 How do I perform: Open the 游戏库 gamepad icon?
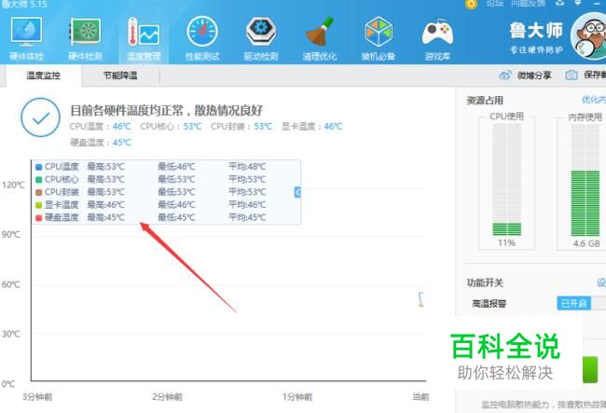pyautogui.click(x=437, y=38)
